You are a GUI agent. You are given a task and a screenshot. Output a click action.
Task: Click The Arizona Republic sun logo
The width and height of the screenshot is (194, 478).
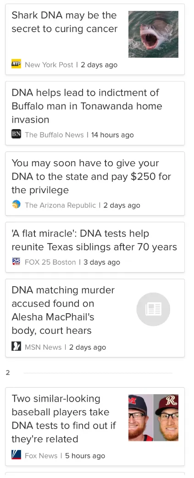[x=16, y=204]
